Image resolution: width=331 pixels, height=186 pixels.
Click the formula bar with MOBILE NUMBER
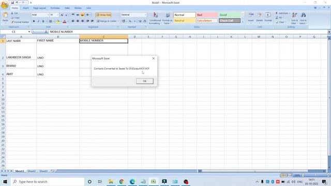188,32
